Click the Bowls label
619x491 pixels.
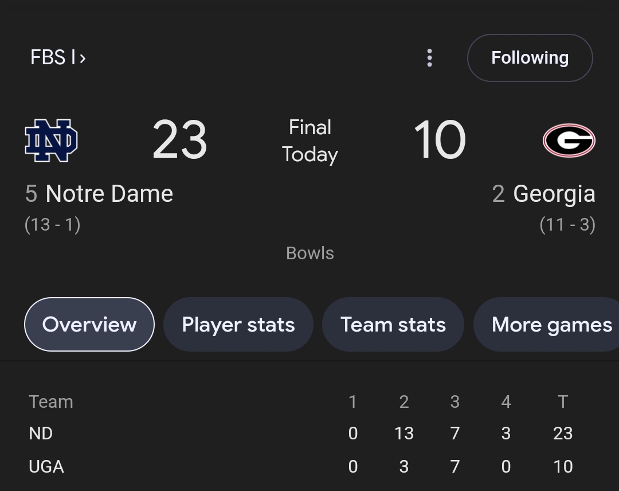310,254
